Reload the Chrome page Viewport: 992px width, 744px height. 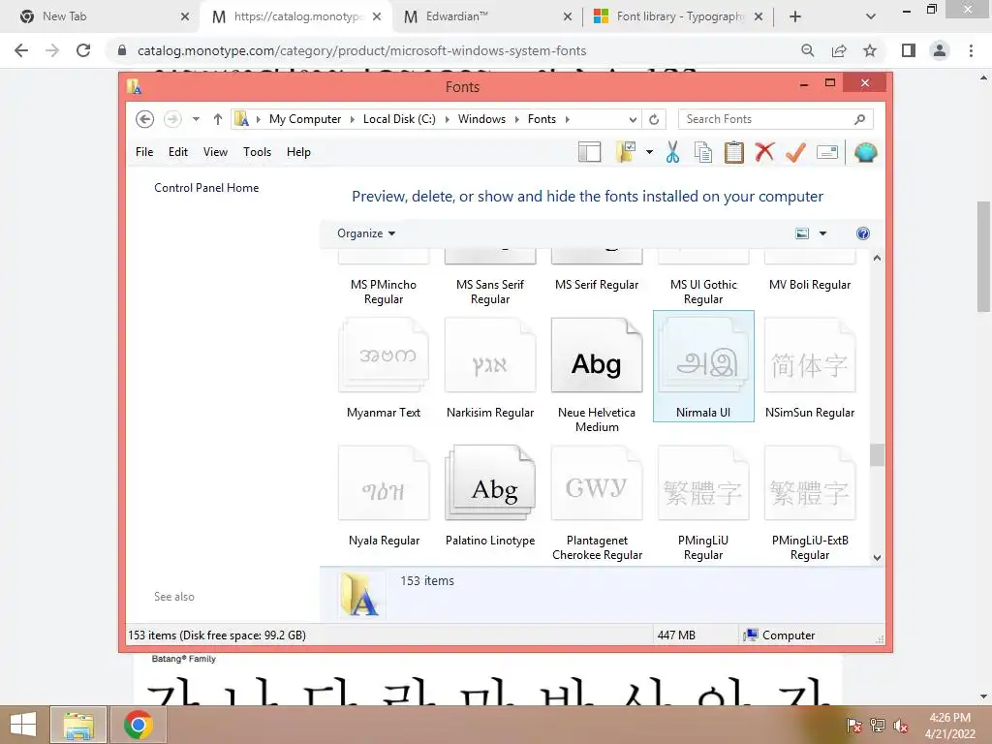[x=83, y=50]
